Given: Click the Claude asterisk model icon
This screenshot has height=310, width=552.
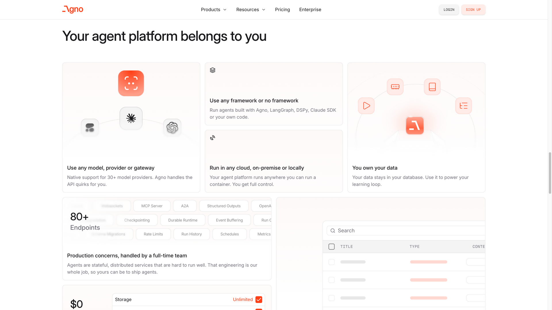Looking at the screenshot, I should pyautogui.click(x=131, y=118).
